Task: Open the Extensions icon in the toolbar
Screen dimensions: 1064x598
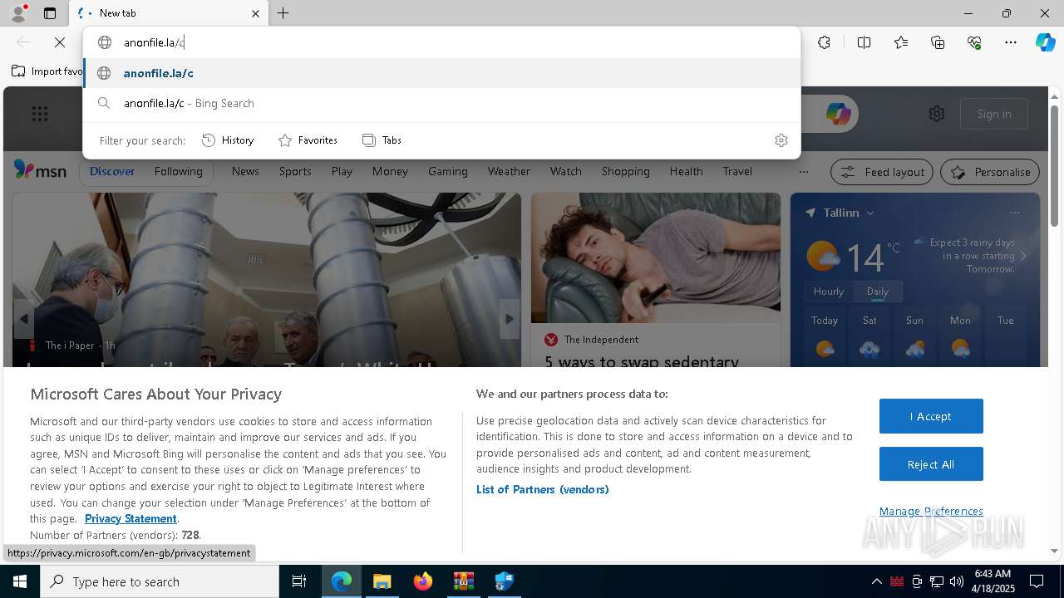Action: [x=824, y=42]
